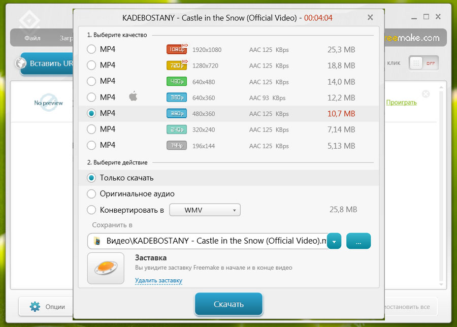The image size is (457, 327).
Task: Click the 720p HD quality badge
Action: (x=177, y=65)
